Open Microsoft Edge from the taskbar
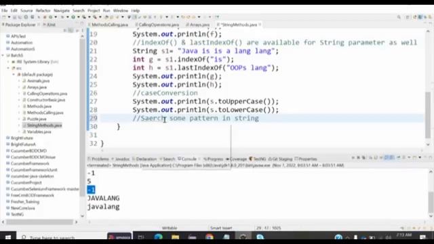The image size is (434, 244). (x=159, y=237)
